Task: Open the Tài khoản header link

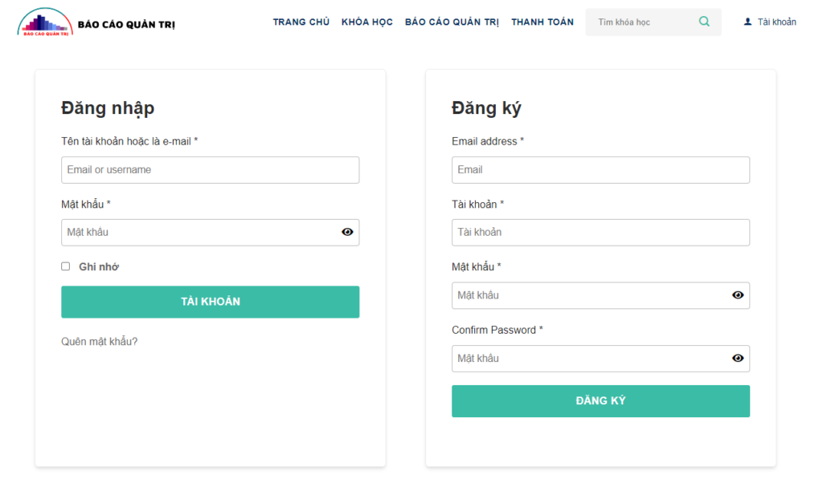Action: coord(776,22)
